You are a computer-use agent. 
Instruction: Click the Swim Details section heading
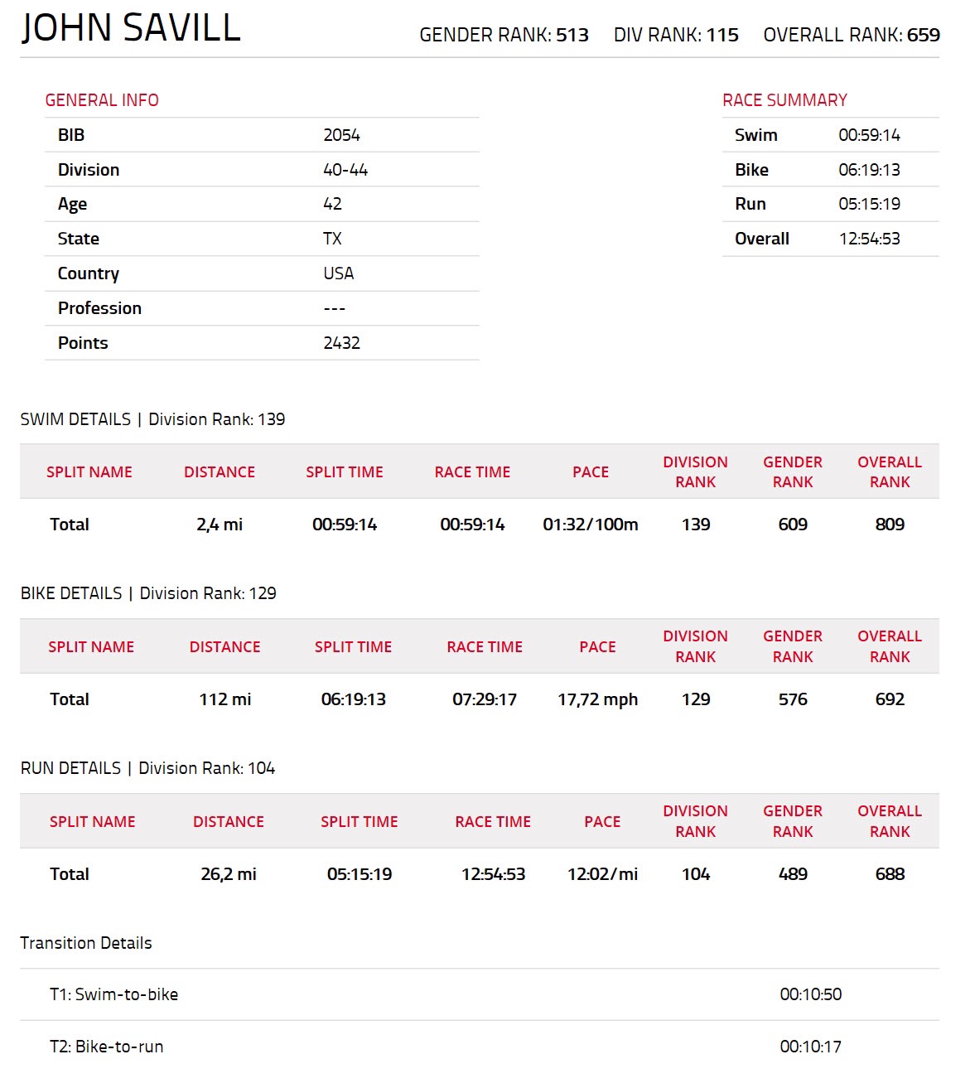[x=152, y=419]
